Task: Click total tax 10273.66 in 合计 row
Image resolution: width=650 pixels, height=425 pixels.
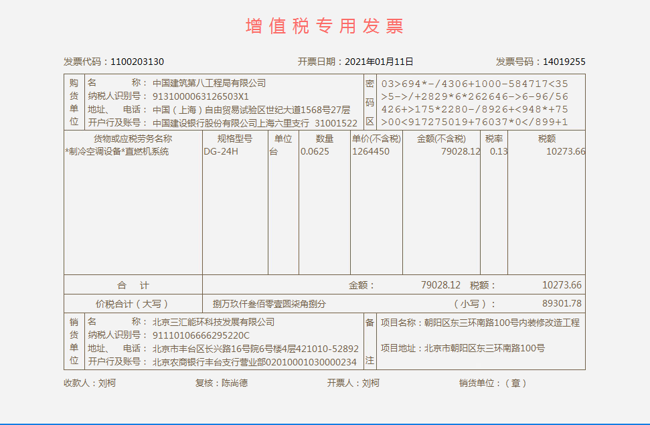Action: (562, 285)
